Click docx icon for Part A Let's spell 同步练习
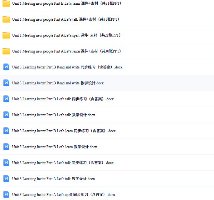Screen dimensions: 214x200 (6, 194)
